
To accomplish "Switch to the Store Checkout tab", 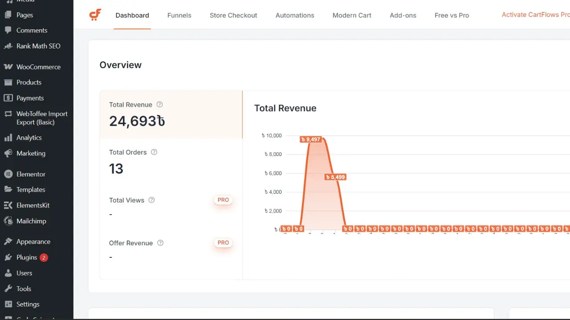I will pyautogui.click(x=233, y=15).
